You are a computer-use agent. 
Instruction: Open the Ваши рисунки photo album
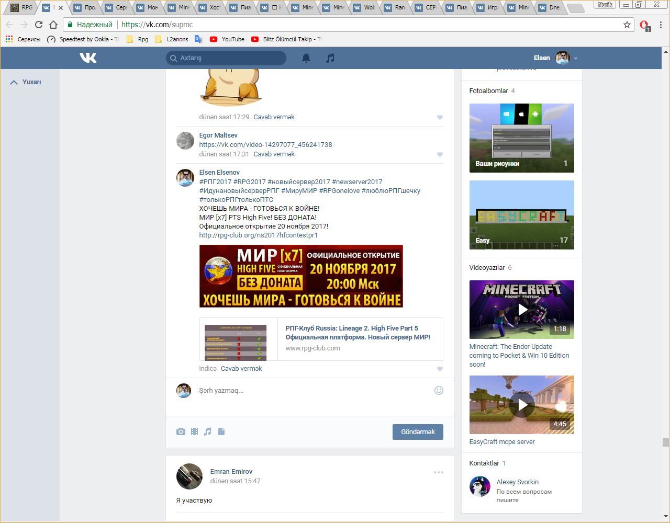(x=522, y=138)
